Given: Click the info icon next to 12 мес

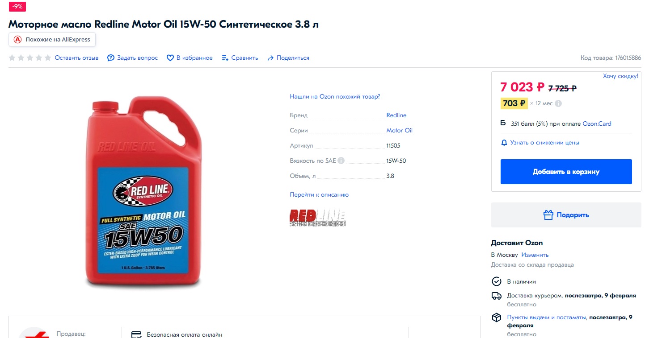Looking at the screenshot, I should click(x=558, y=103).
